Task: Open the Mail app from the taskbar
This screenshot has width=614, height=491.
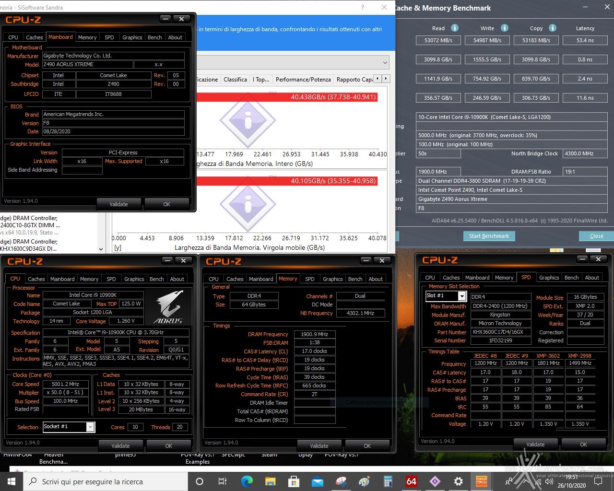Action: pos(317,481)
